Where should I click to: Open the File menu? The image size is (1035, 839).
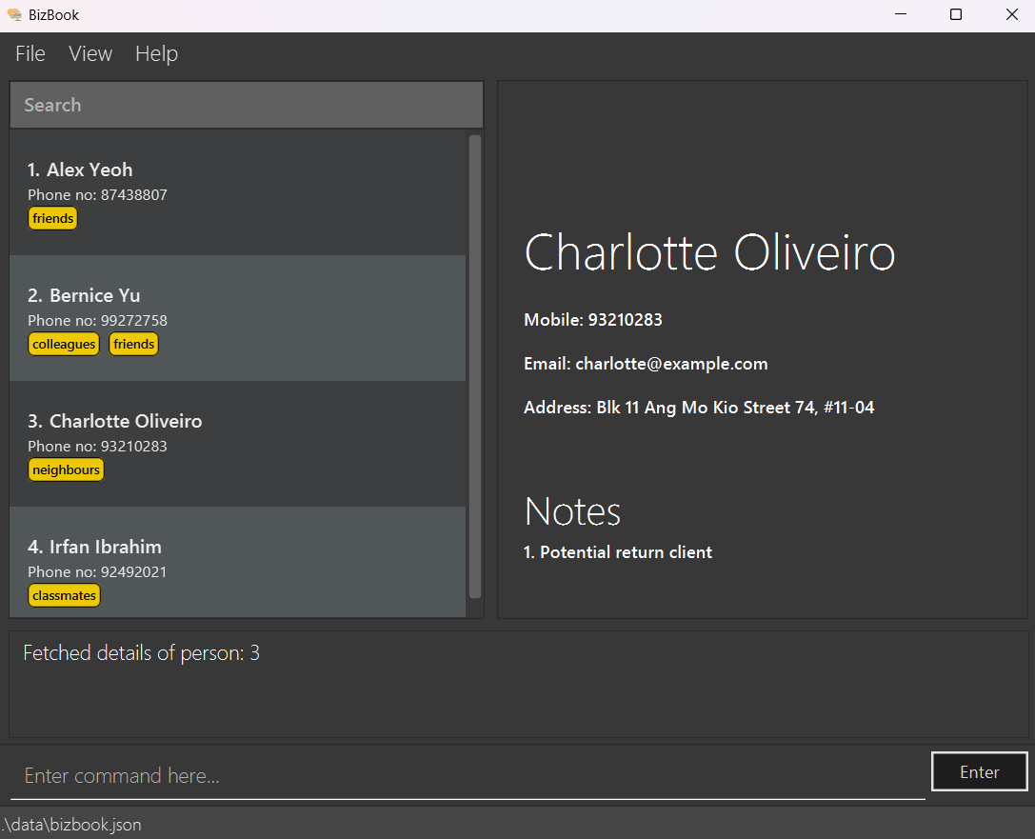[x=30, y=54]
